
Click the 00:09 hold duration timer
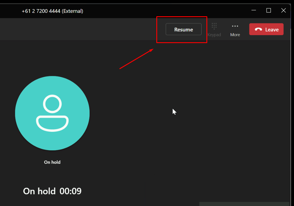pos(70,191)
